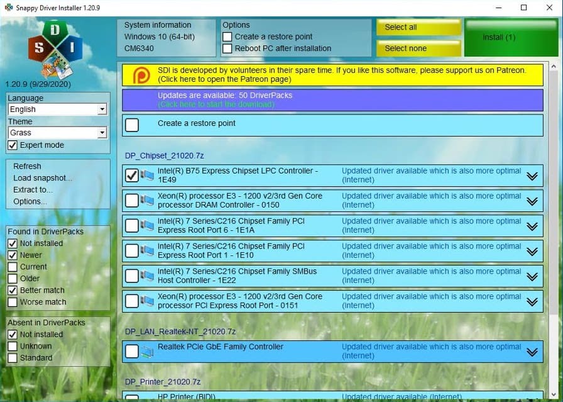Expand details for Realtek PCIe GbE Family Controller
563x402 pixels.
click(x=532, y=352)
